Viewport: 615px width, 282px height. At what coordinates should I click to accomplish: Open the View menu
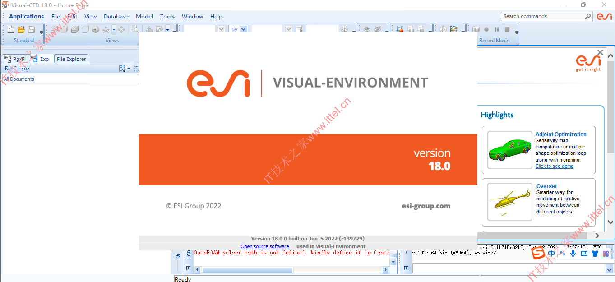coord(90,17)
